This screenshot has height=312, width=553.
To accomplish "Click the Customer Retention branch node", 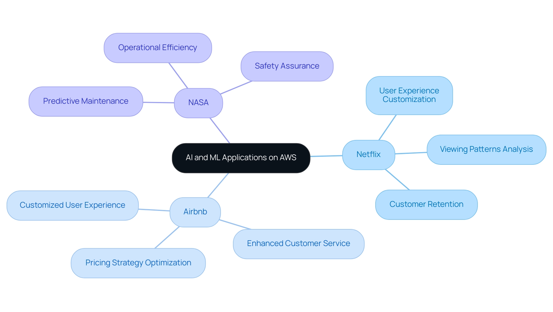I will pyautogui.click(x=426, y=204).
